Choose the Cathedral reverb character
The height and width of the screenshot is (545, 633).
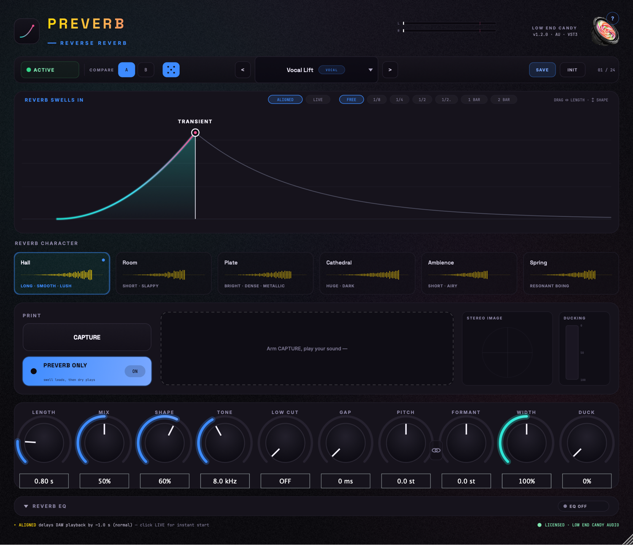pos(368,273)
